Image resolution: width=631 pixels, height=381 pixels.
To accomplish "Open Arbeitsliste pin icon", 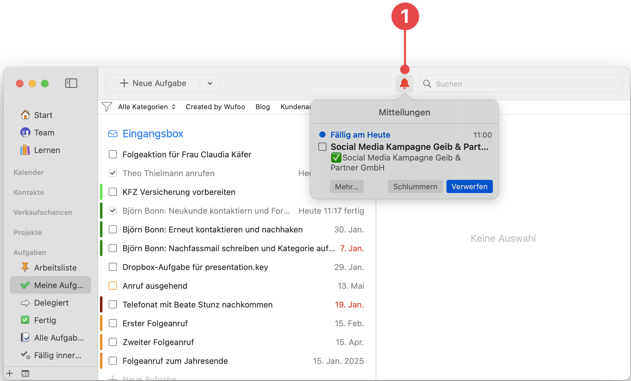I will point(25,267).
